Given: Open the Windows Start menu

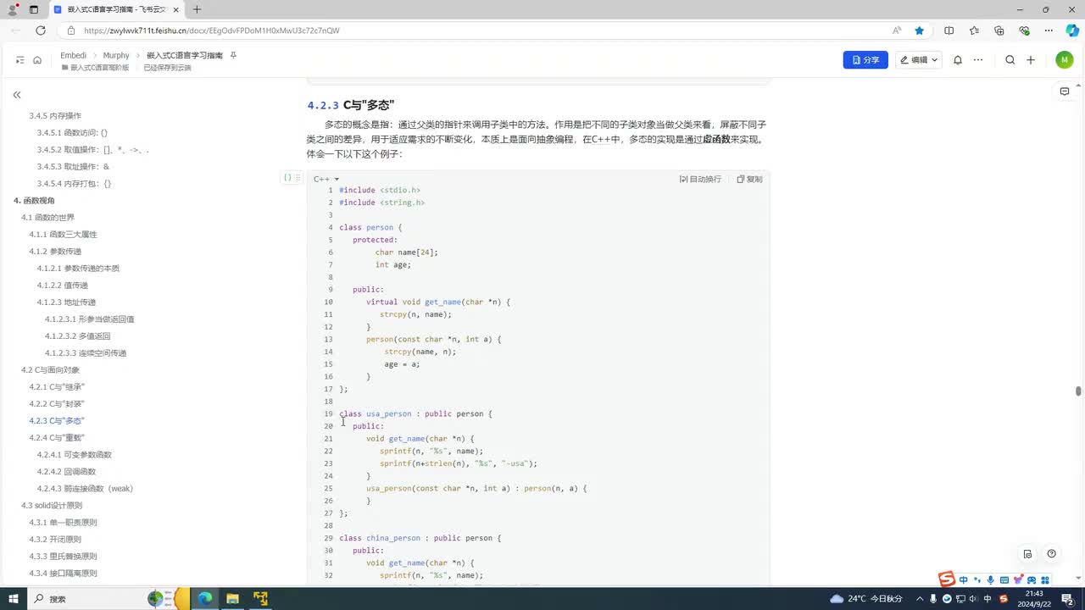Looking at the screenshot, I should coord(14,598).
